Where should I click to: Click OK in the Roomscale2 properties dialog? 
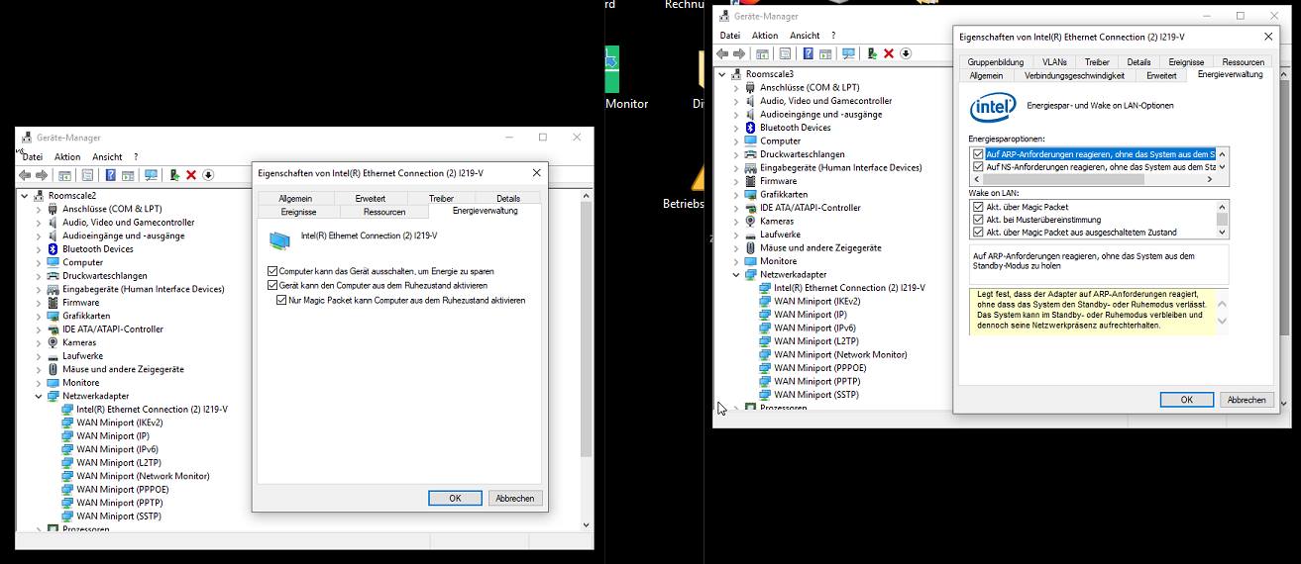click(455, 498)
